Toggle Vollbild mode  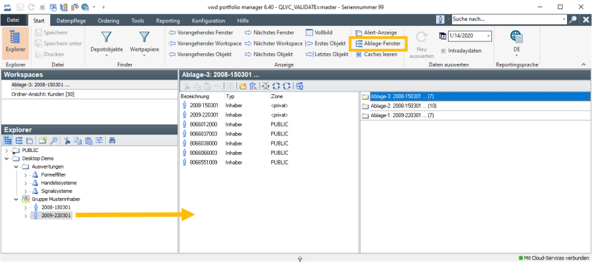(x=319, y=32)
